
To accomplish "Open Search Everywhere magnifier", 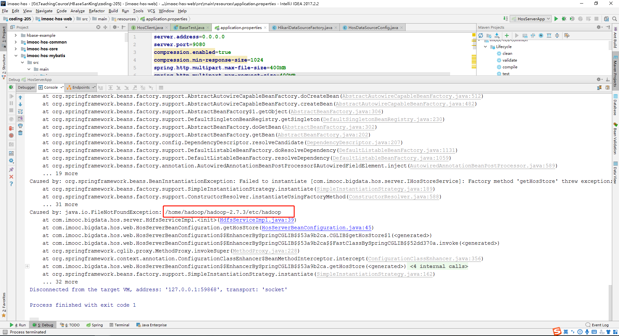I will click(x=614, y=19).
